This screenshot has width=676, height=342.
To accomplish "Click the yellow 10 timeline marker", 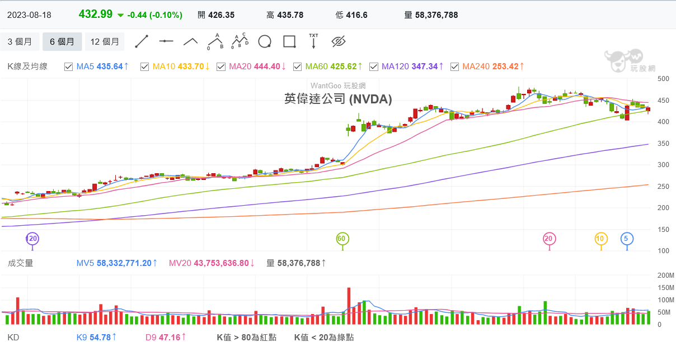I will (601, 239).
